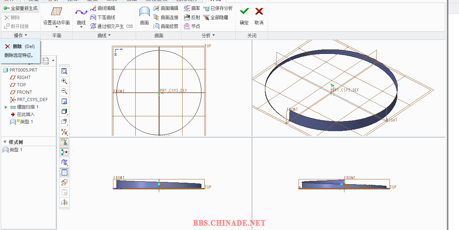The height and width of the screenshot is (230, 459).
Task: Select the 曲线 curve tool icon
Action: point(81,13)
